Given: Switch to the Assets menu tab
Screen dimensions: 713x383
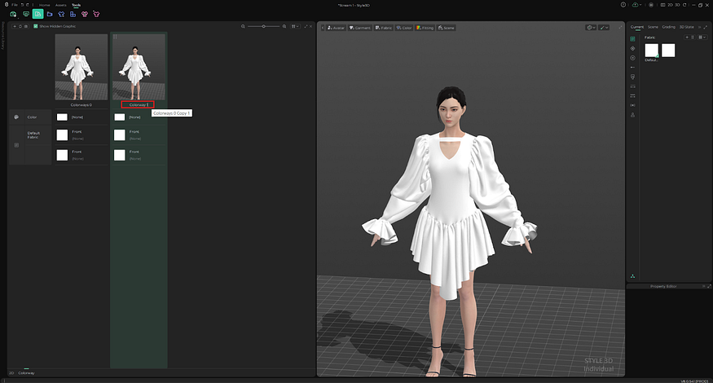Looking at the screenshot, I should 61,5.
